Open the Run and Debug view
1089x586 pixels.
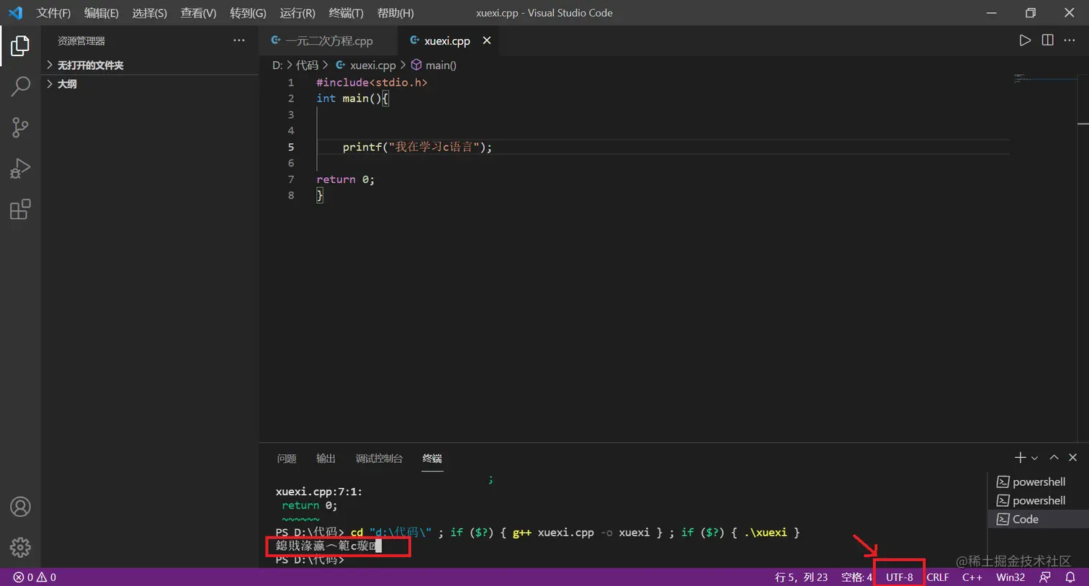(19, 168)
